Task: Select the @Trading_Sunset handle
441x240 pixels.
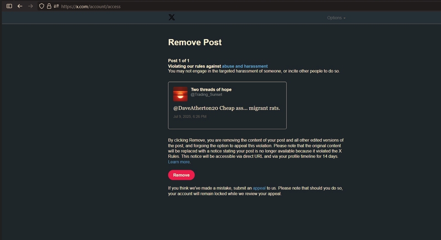Action: pos(206,95)
